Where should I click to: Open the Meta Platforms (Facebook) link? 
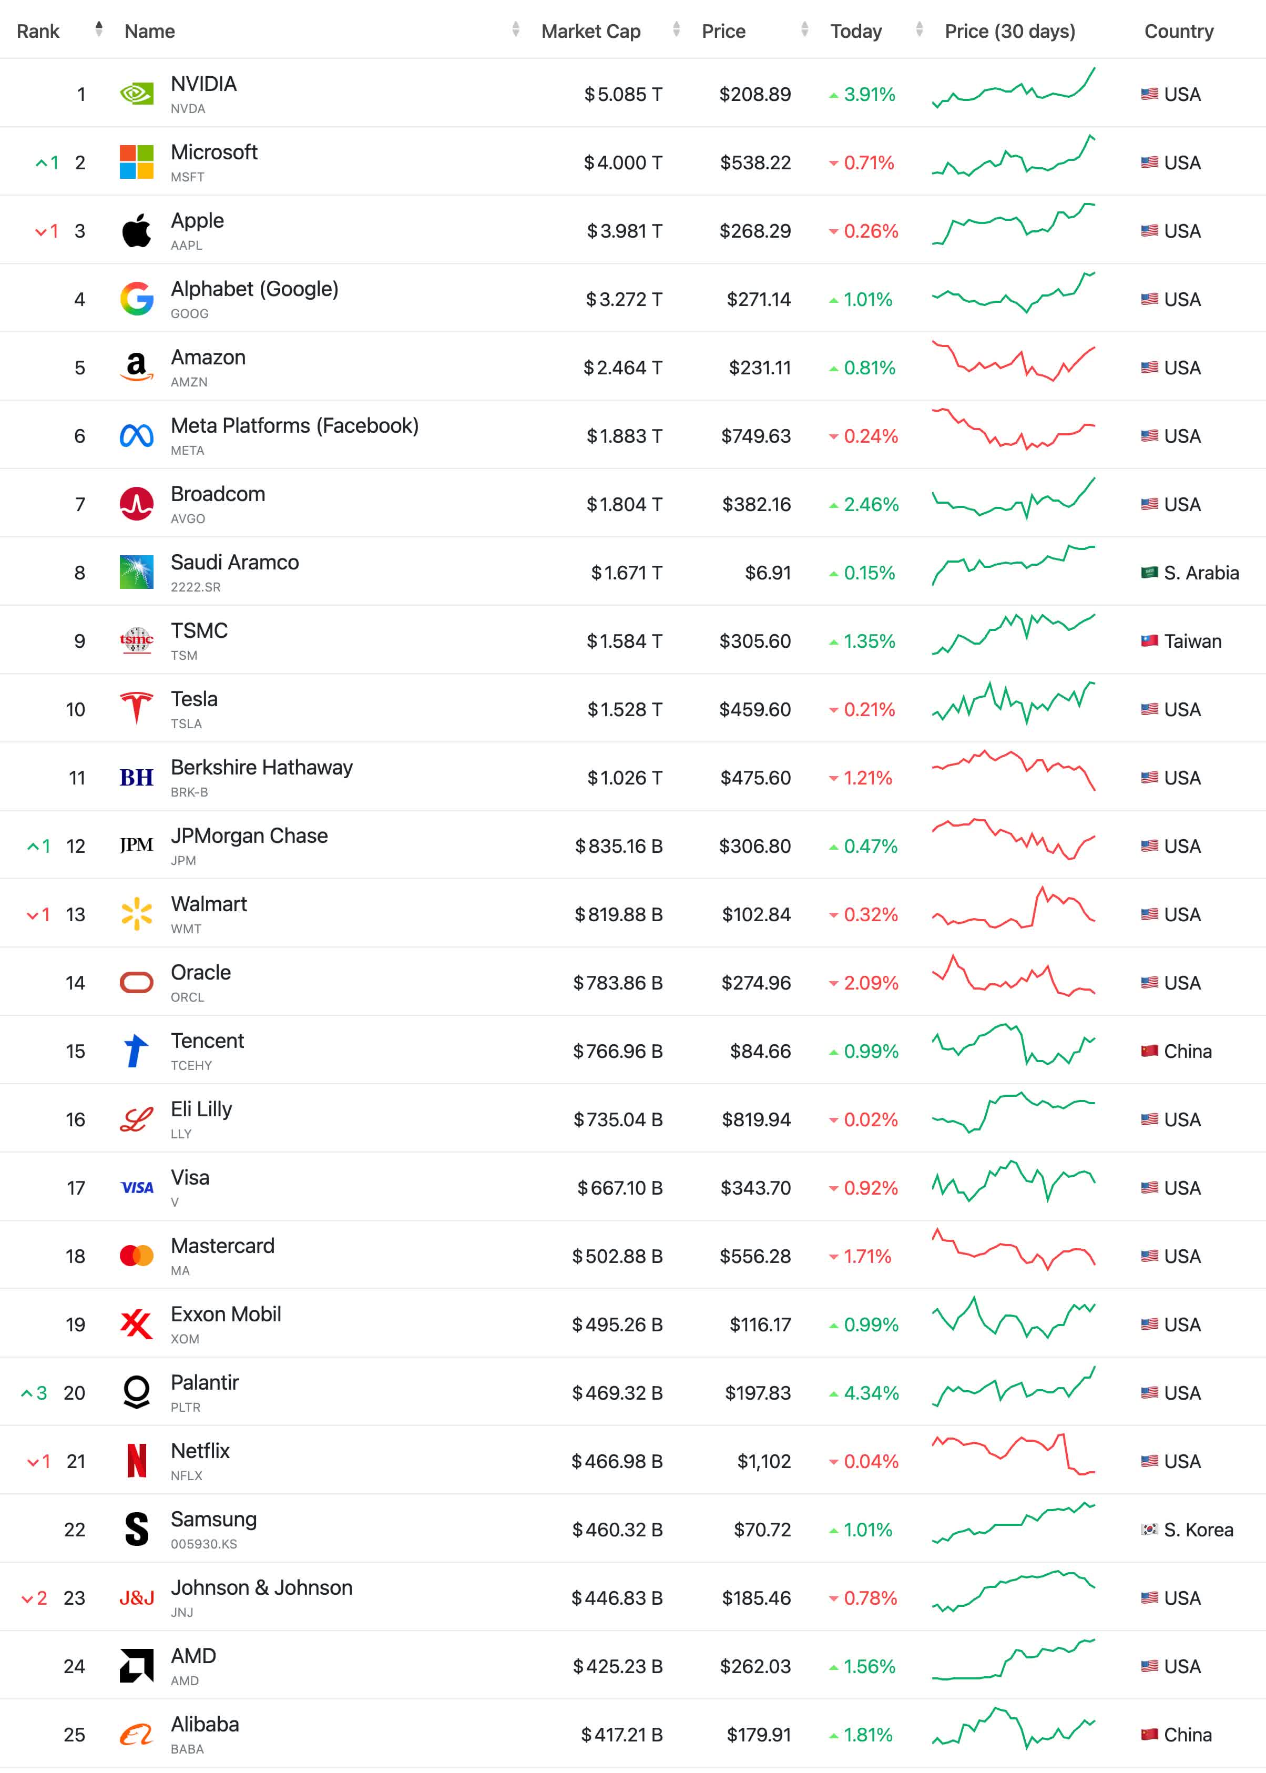[x=294, y=426]
